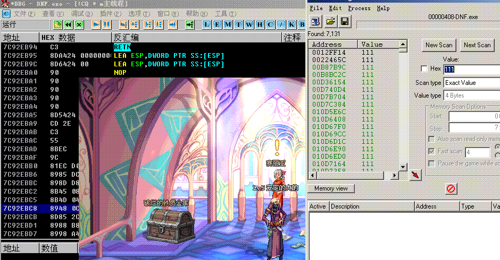Viewport: 500px width, 260px height.
Task: Click the red no-entry clear list icon
Action: coord(451,189)
